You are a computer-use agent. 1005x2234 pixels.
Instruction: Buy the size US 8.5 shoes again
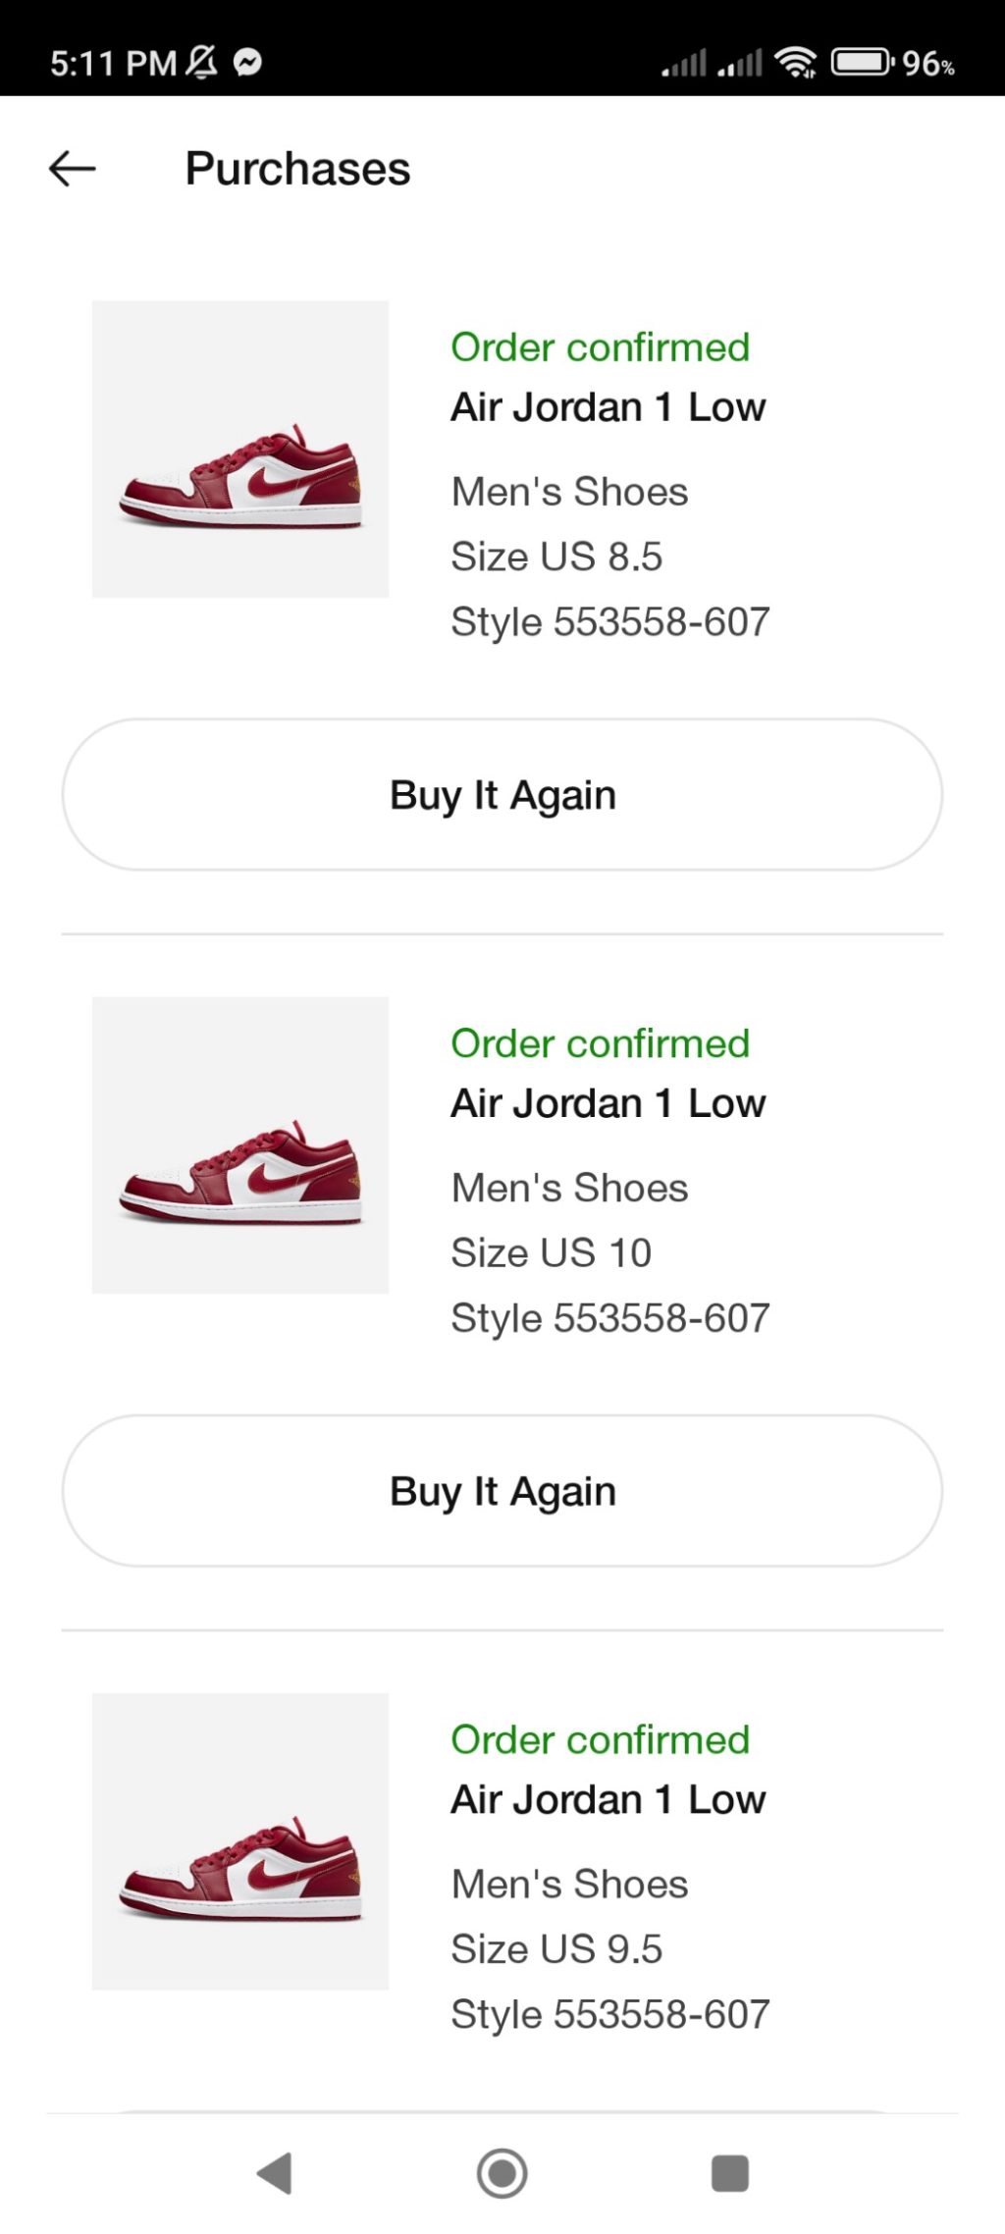tap(502, 795)
